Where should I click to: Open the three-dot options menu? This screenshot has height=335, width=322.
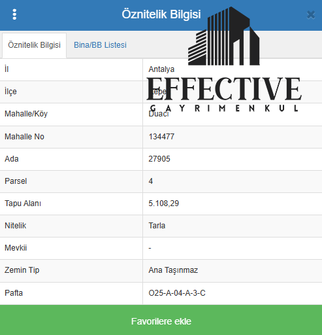(14, 14)
